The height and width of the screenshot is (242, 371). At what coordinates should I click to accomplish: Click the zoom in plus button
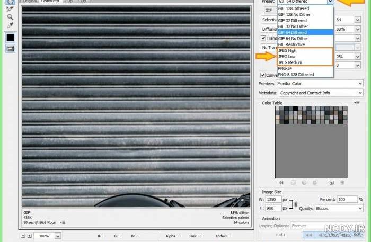coord(29,236)
